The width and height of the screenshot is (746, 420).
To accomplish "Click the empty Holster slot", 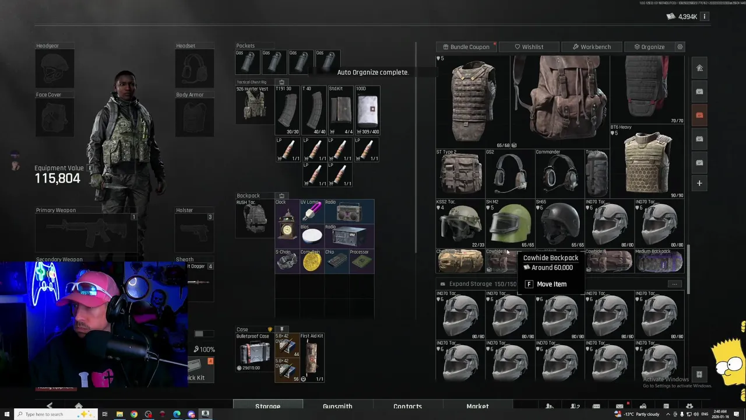I will 194,234.
